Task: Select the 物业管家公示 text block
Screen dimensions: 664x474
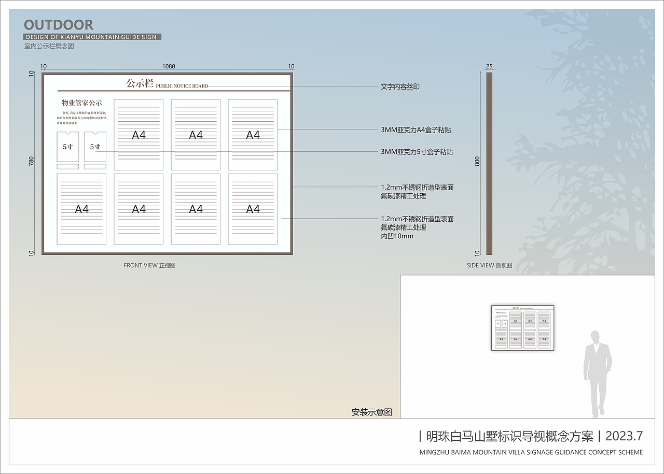Action: 82,104
